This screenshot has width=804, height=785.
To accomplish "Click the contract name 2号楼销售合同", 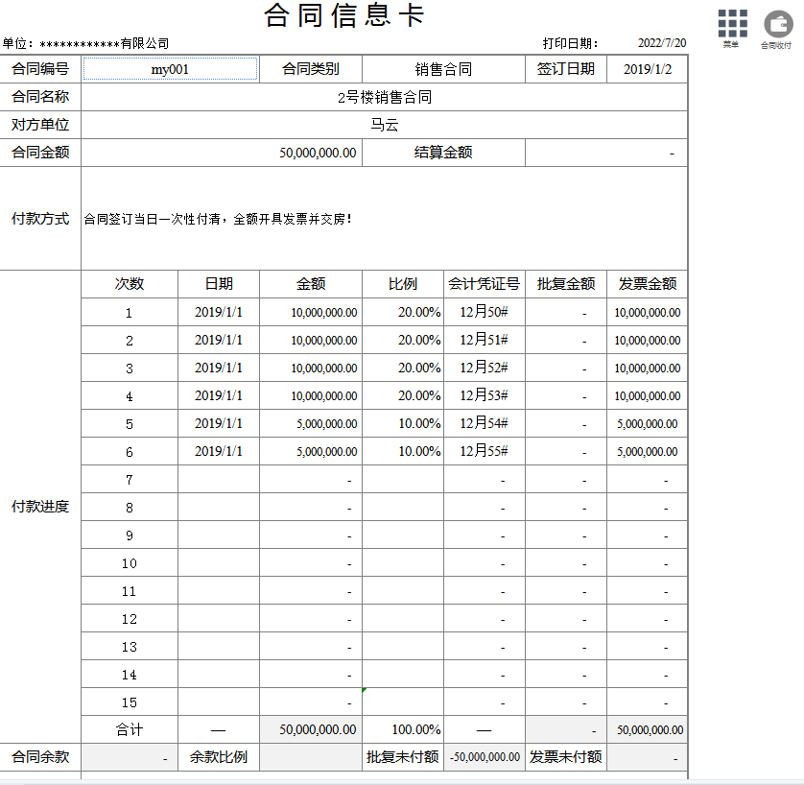I will tap(385, 96).
